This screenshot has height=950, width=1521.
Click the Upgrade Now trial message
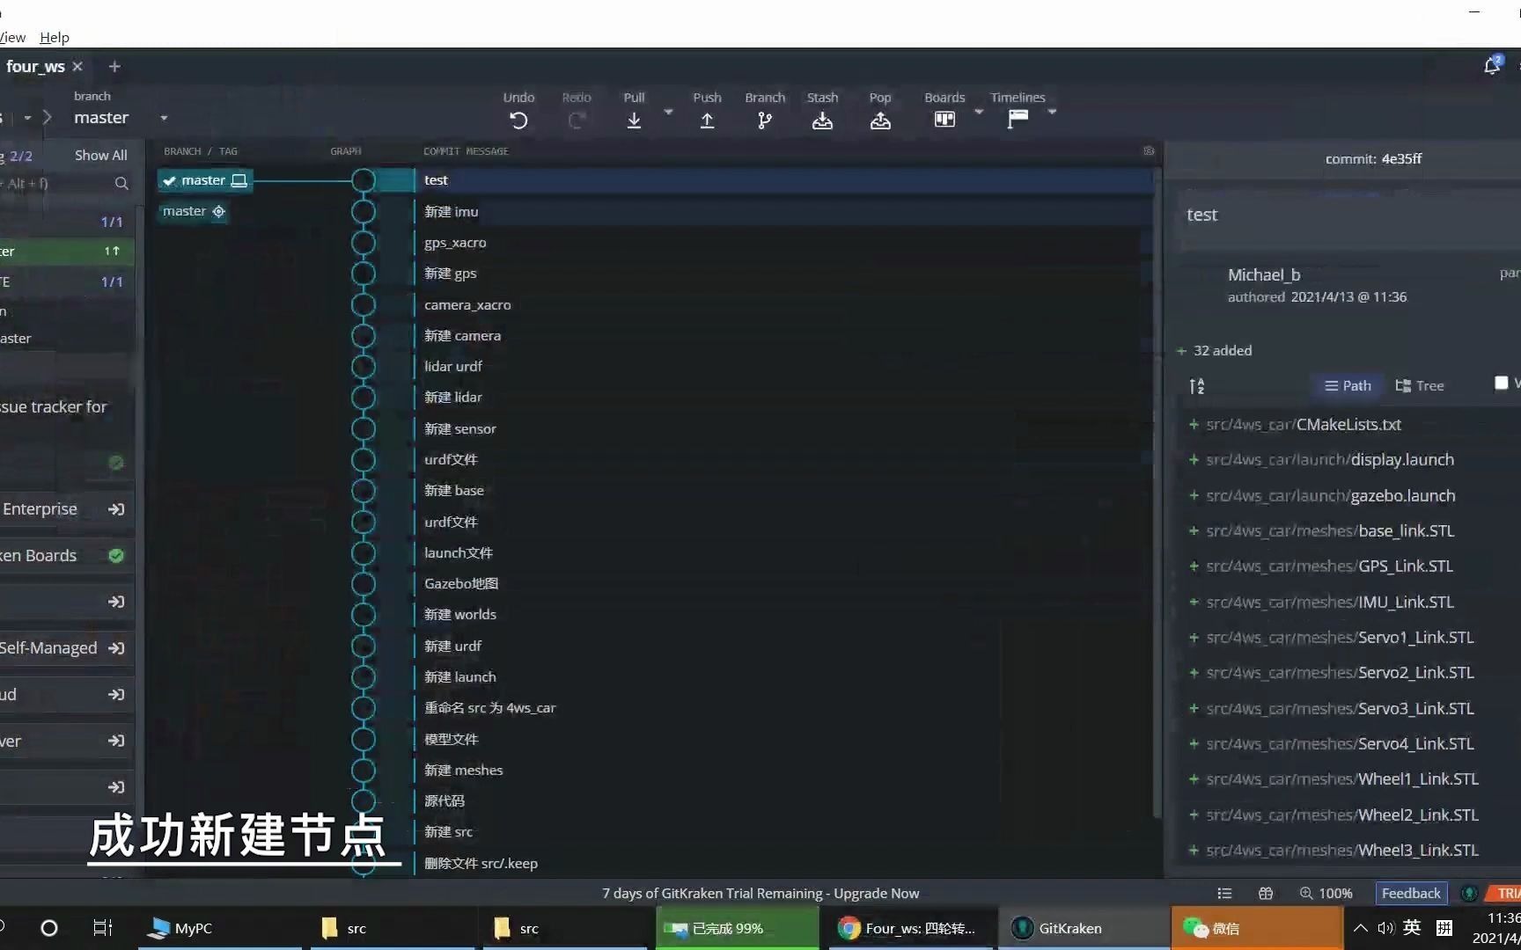pos(760,894)
